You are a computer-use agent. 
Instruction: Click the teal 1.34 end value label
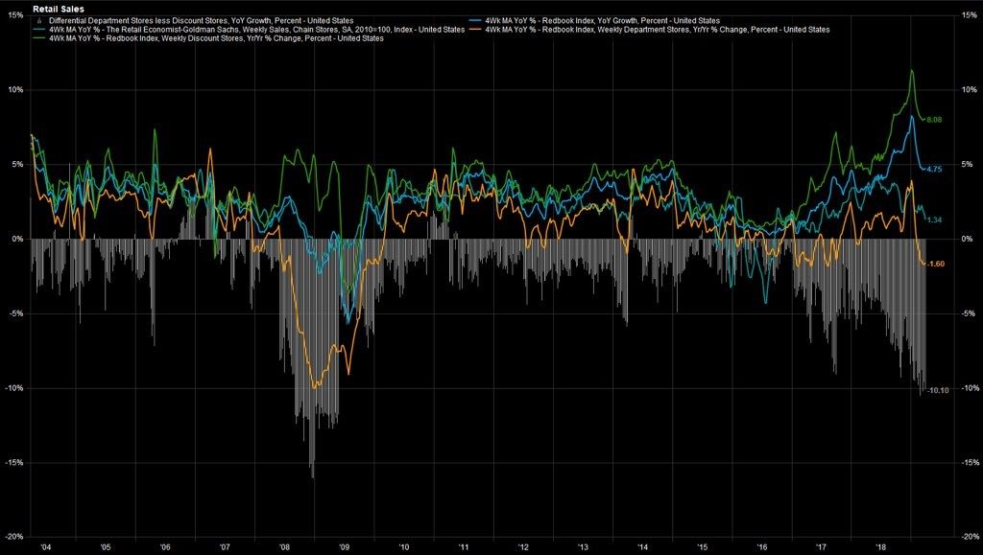click(x=934, y=220)
